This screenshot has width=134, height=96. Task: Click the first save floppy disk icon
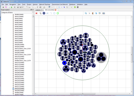18,7
